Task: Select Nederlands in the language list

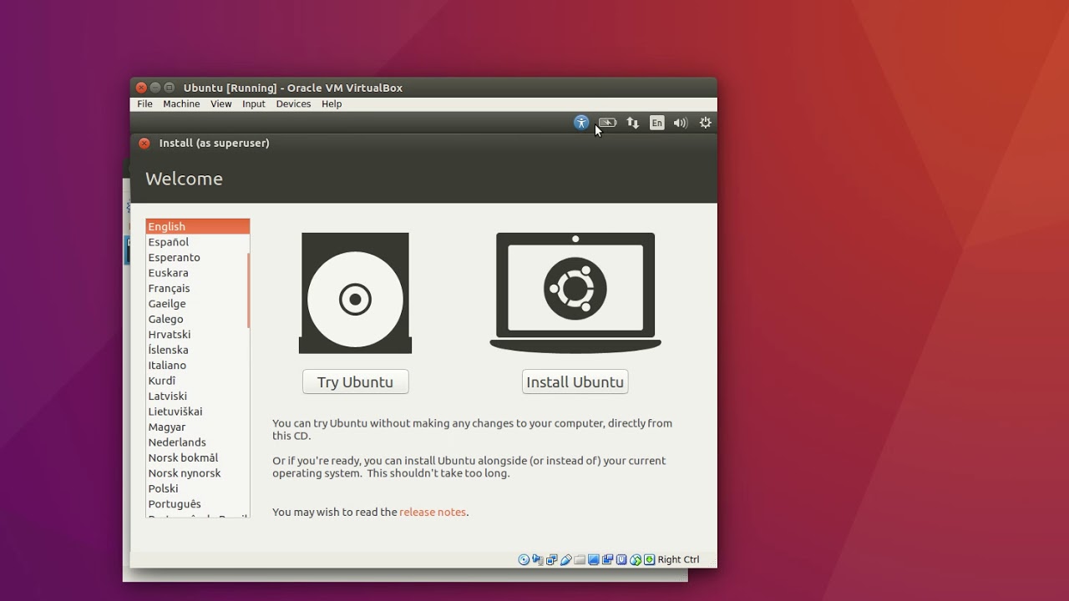Action: point(197,442)
